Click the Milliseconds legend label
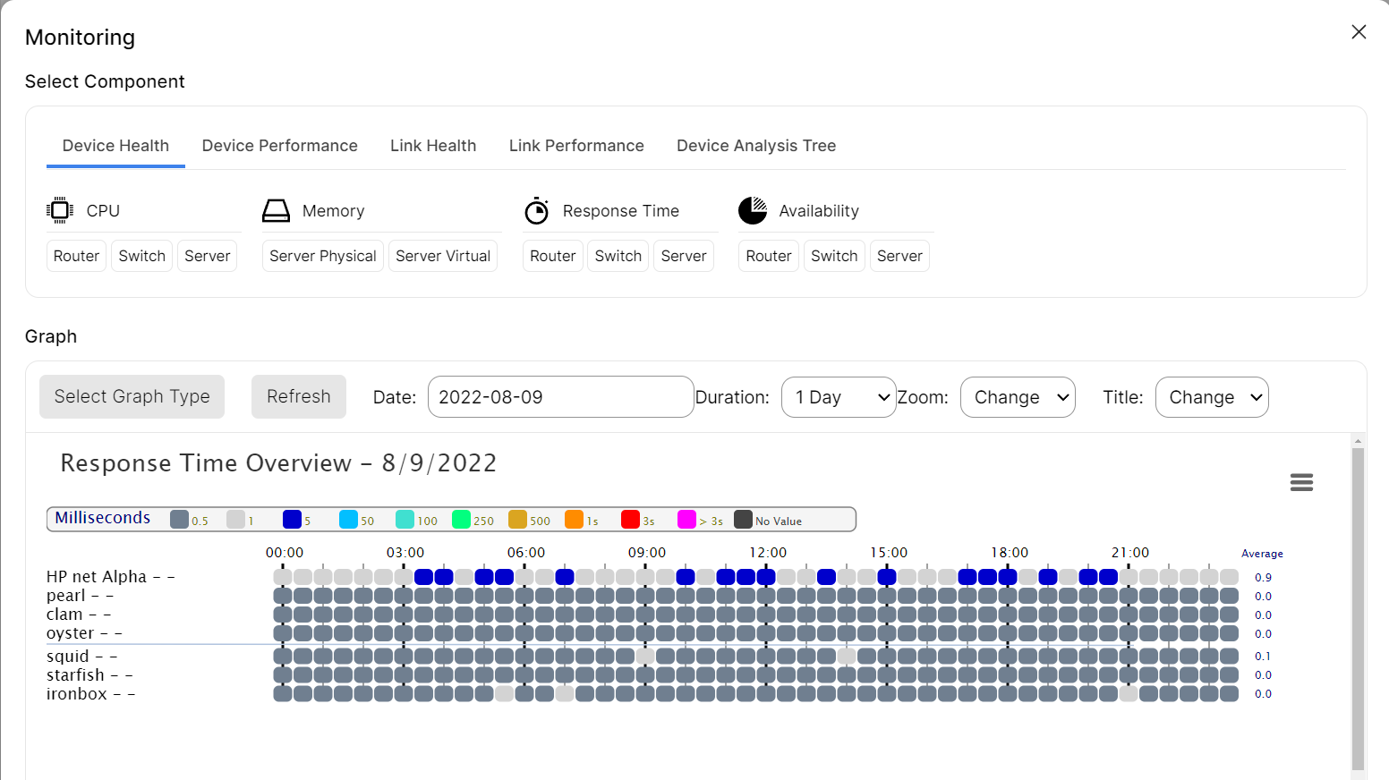 pyautogui.click(x=103, y=518)
